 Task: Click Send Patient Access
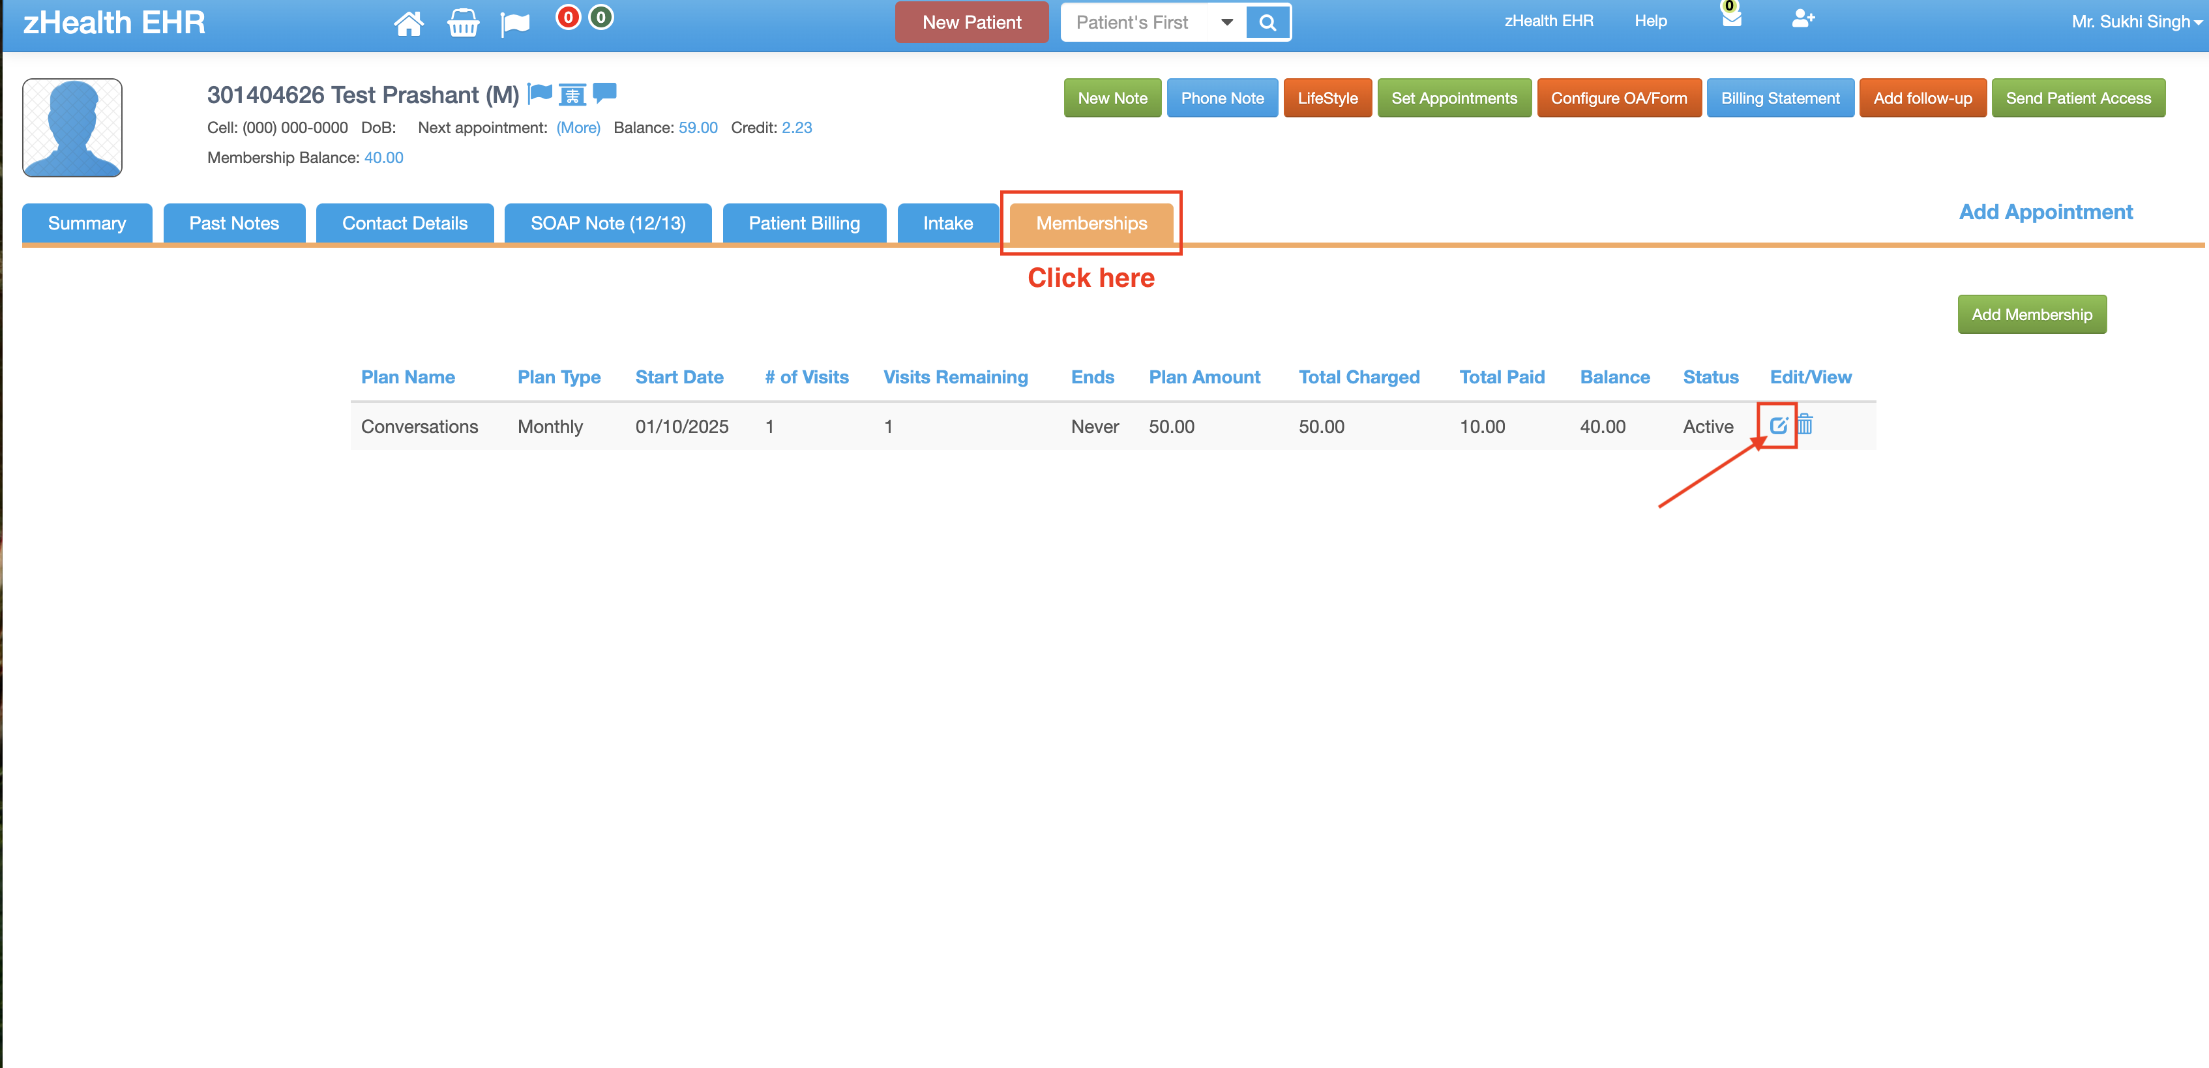tap(2078, 98)
